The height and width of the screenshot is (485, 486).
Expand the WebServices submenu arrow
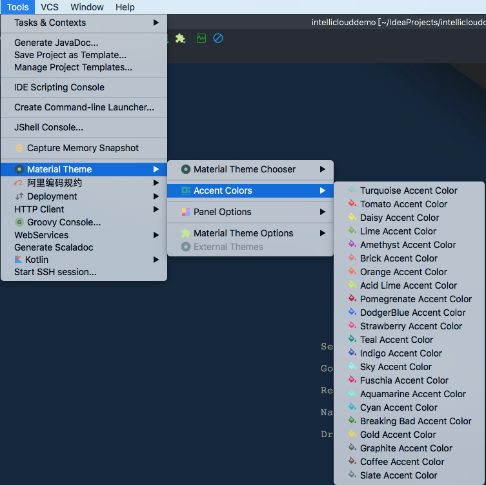tap(156, 235)
